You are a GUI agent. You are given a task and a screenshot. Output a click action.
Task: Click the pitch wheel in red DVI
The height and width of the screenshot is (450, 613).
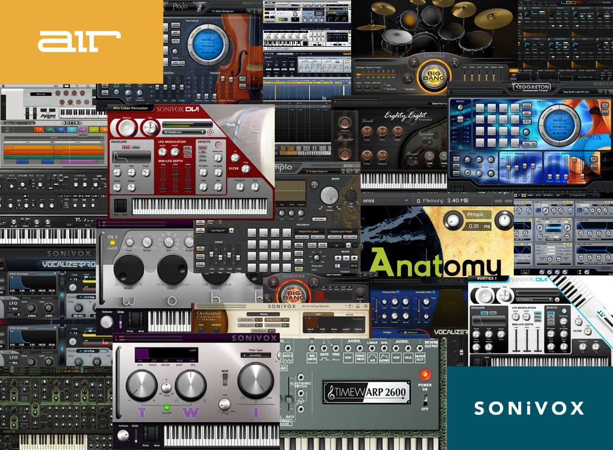pyautogui.click(x=117, y=205)
